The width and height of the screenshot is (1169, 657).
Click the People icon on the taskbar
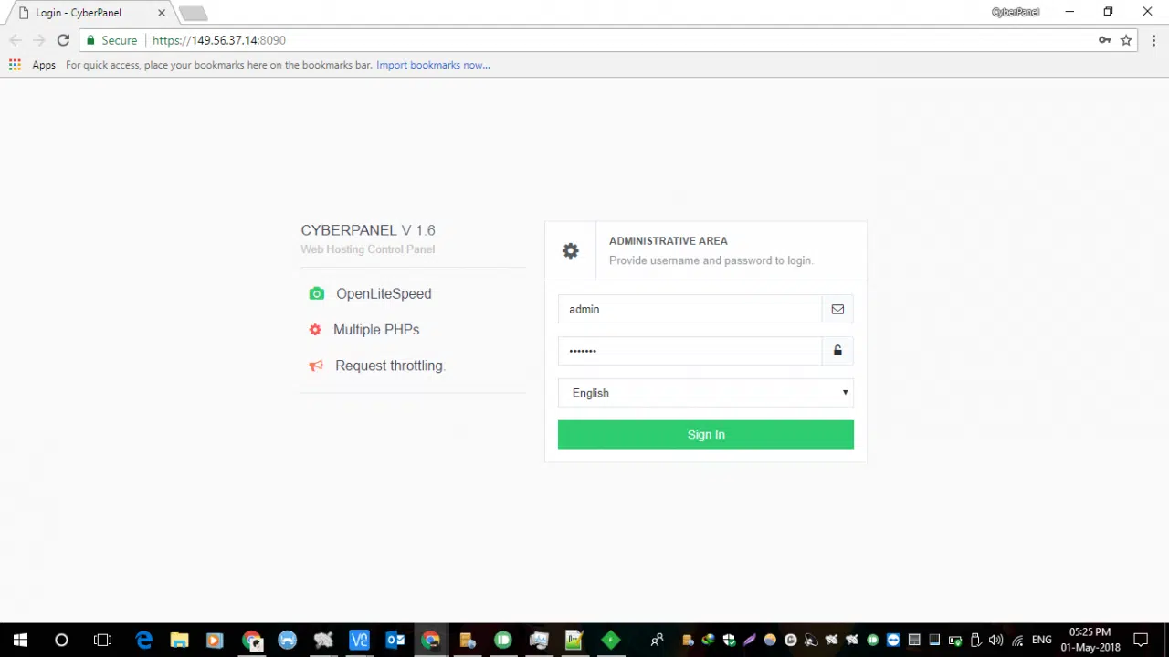pyautogui.click(x=657, y=641)
